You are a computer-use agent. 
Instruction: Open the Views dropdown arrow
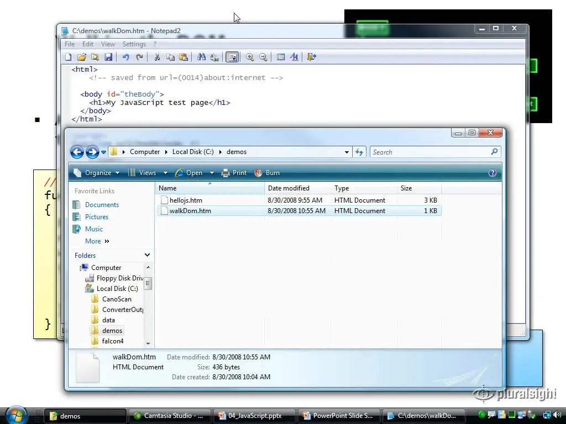[165, 173]
